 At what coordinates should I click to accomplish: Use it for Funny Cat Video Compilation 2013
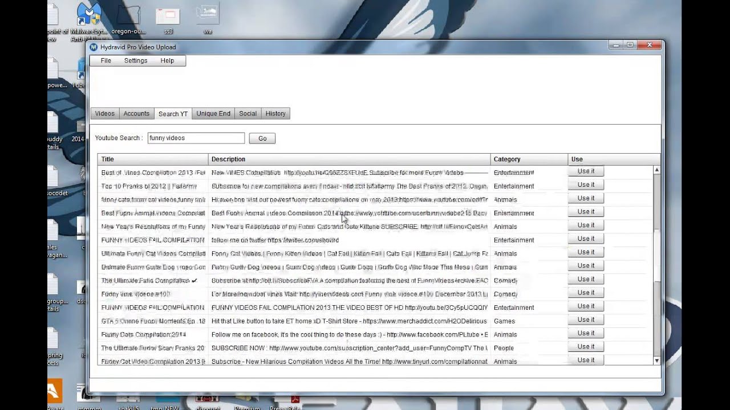(x=586, y=360)
